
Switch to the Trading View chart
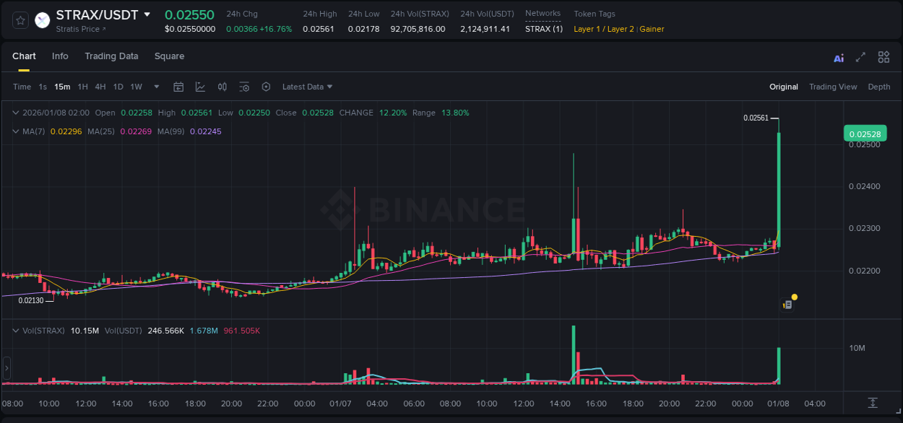pos(833,86)
